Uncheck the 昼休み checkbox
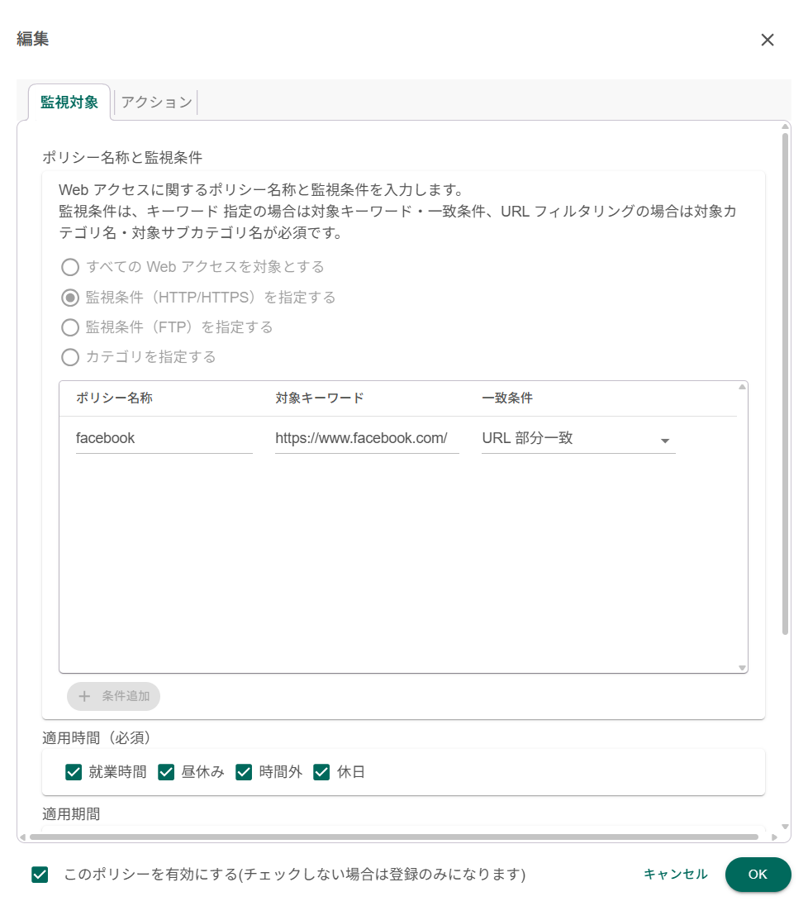Screen dimensions: 808x906 click(166, 772)
